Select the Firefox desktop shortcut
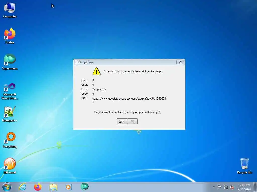This screenshot has width=257, height=192. (10, 36)
